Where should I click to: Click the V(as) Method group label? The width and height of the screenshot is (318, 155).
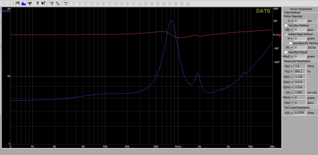tap(292, 12)
